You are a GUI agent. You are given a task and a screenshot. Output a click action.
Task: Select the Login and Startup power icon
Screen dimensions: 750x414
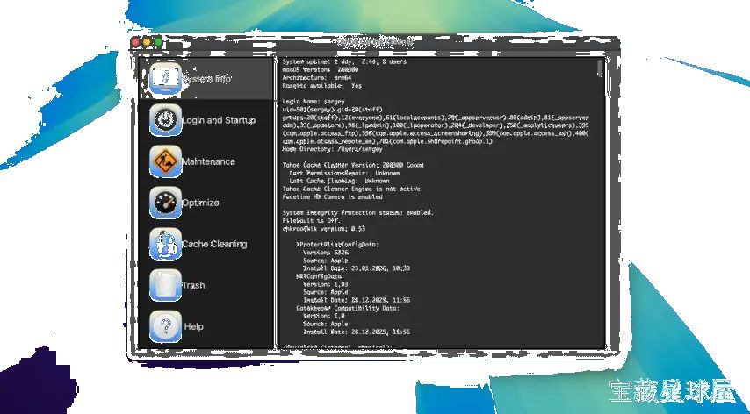tap(165, 120)
